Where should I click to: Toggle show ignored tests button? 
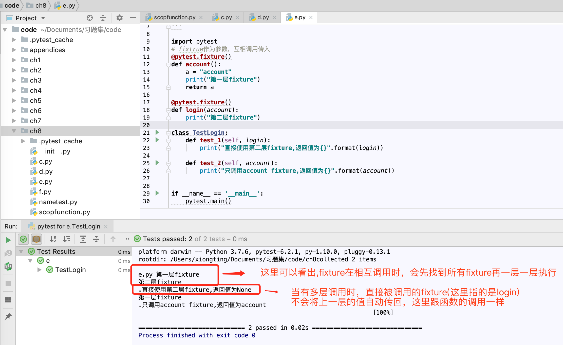[36, 239]
